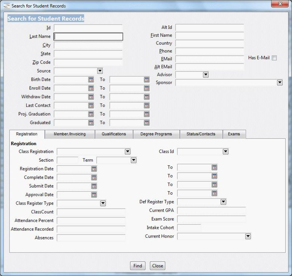Expand the Sponsor dropdown
Image resolution: width=292 pixels, height=276 pixels.
tap(280, 83)
